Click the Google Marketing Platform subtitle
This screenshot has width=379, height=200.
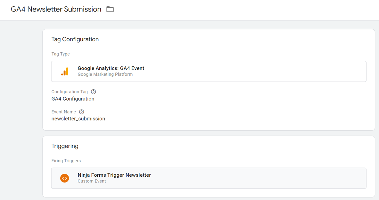[105, 74]
